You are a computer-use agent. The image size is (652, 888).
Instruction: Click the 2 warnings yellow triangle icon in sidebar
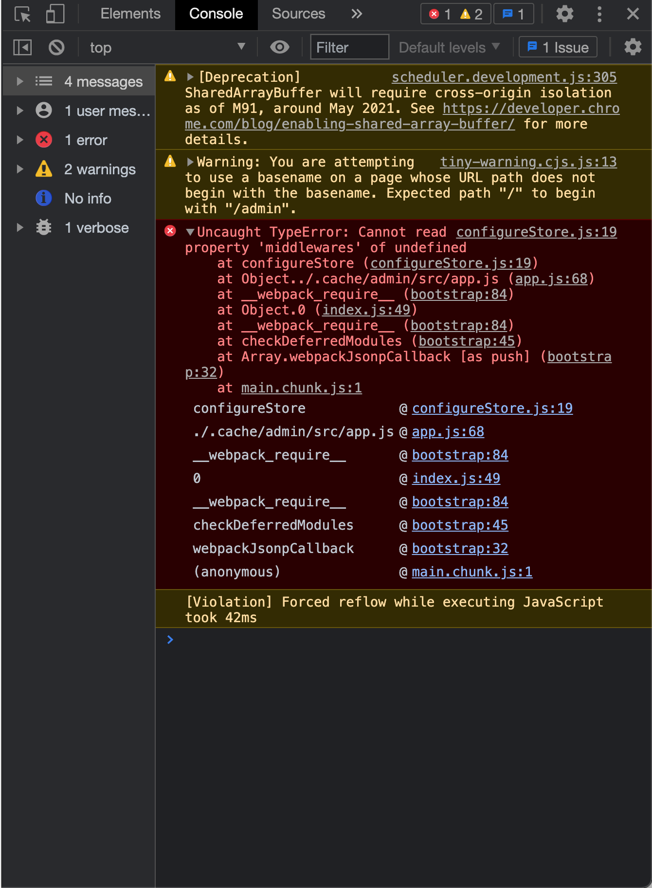pos(44,169)
